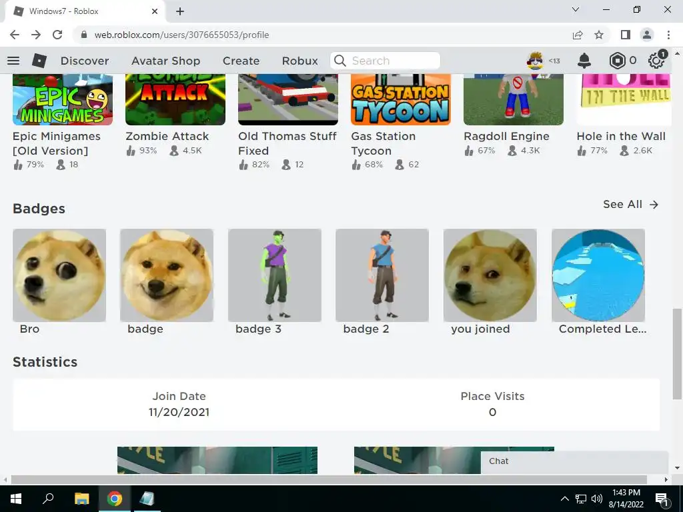Open Gas Station Tycoon game title
This screenshot has width=683, height=512.
384,143
